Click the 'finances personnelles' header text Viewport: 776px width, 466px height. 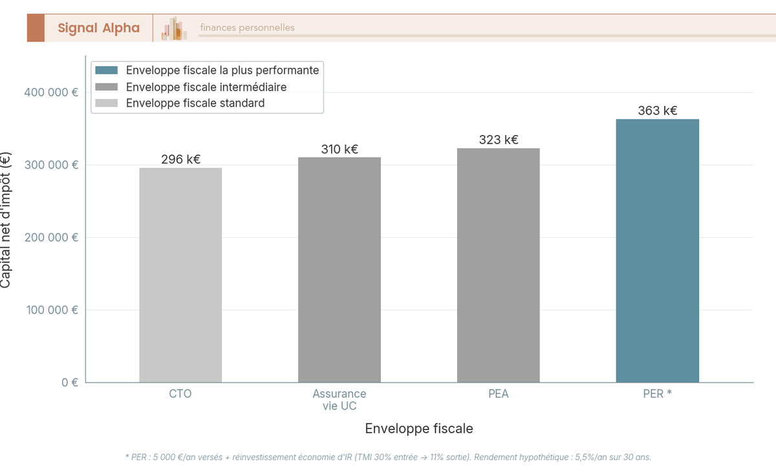247,27
